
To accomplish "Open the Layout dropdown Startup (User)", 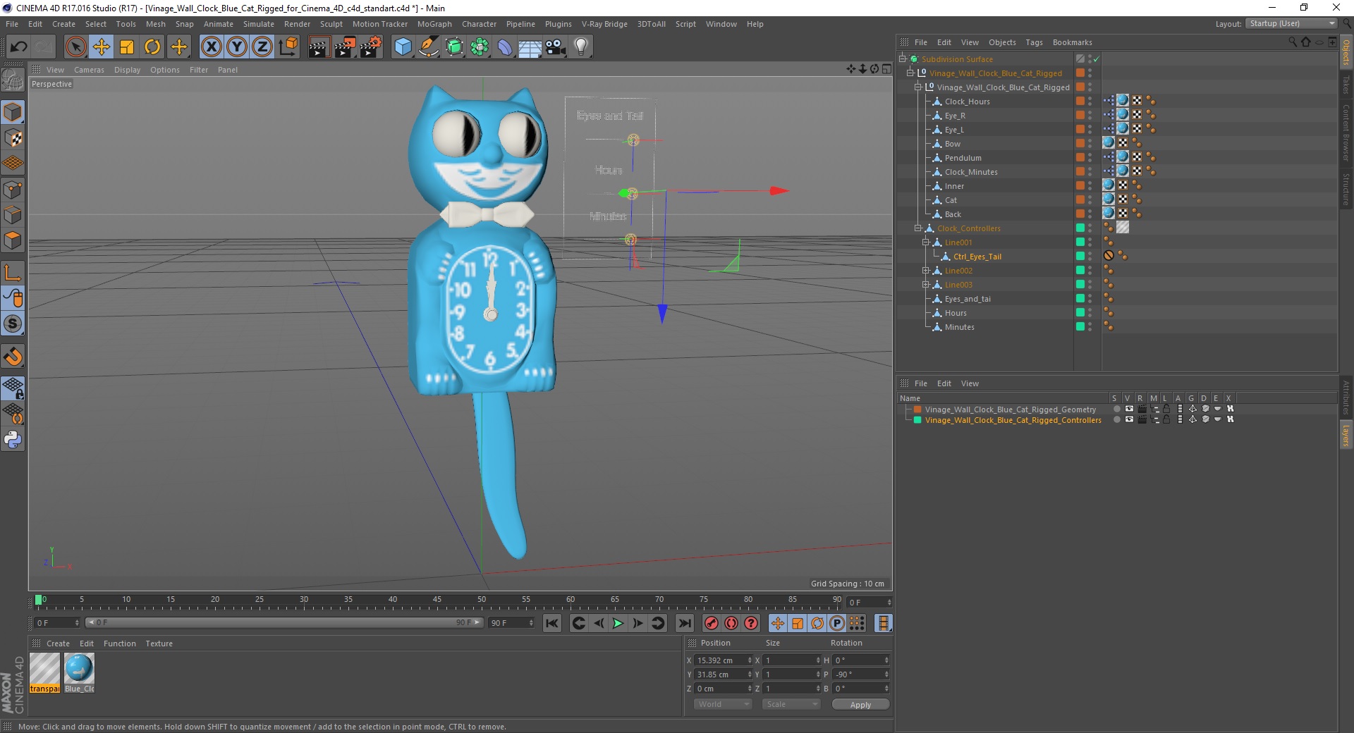I will [x=1291, y=23].
